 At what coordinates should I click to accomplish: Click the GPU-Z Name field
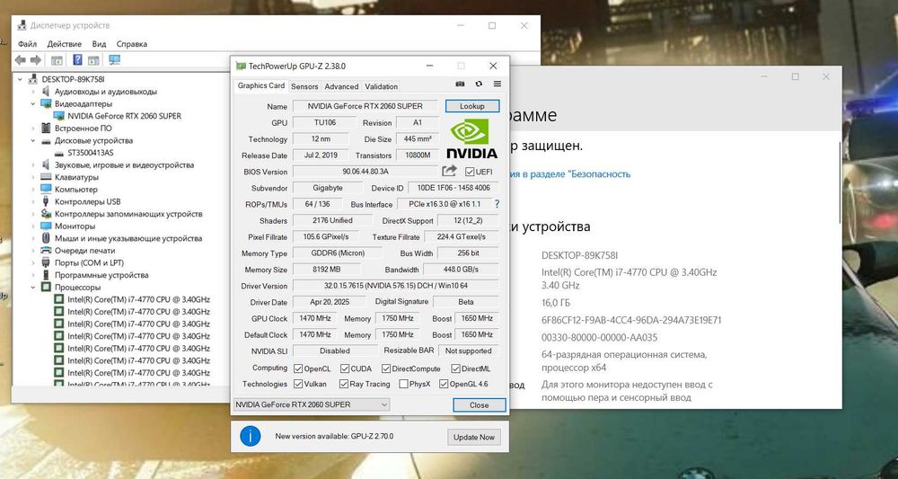(x=365, y=106)
